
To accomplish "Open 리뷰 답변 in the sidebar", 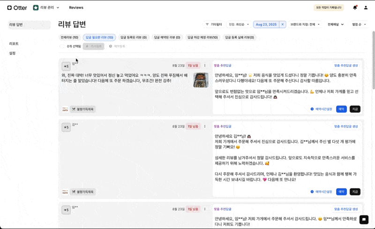I will pyautogui.click(x=29, y=25).
